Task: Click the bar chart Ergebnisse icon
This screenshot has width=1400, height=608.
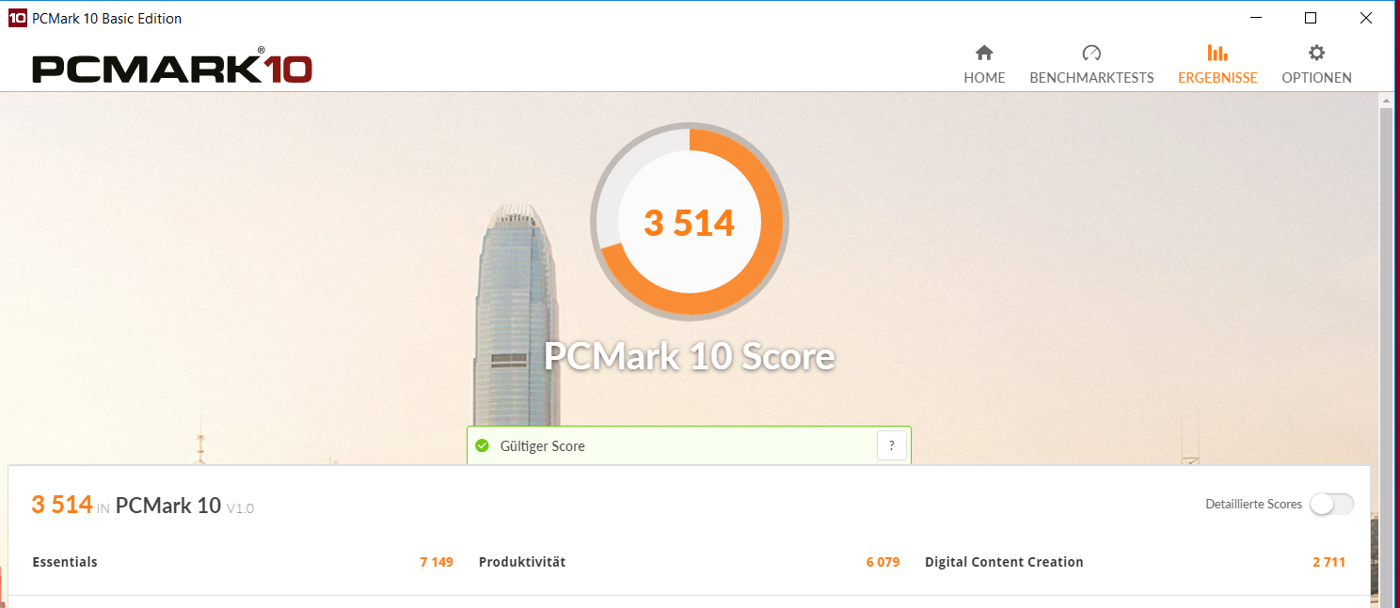Action: click(x=1217, y=53)
